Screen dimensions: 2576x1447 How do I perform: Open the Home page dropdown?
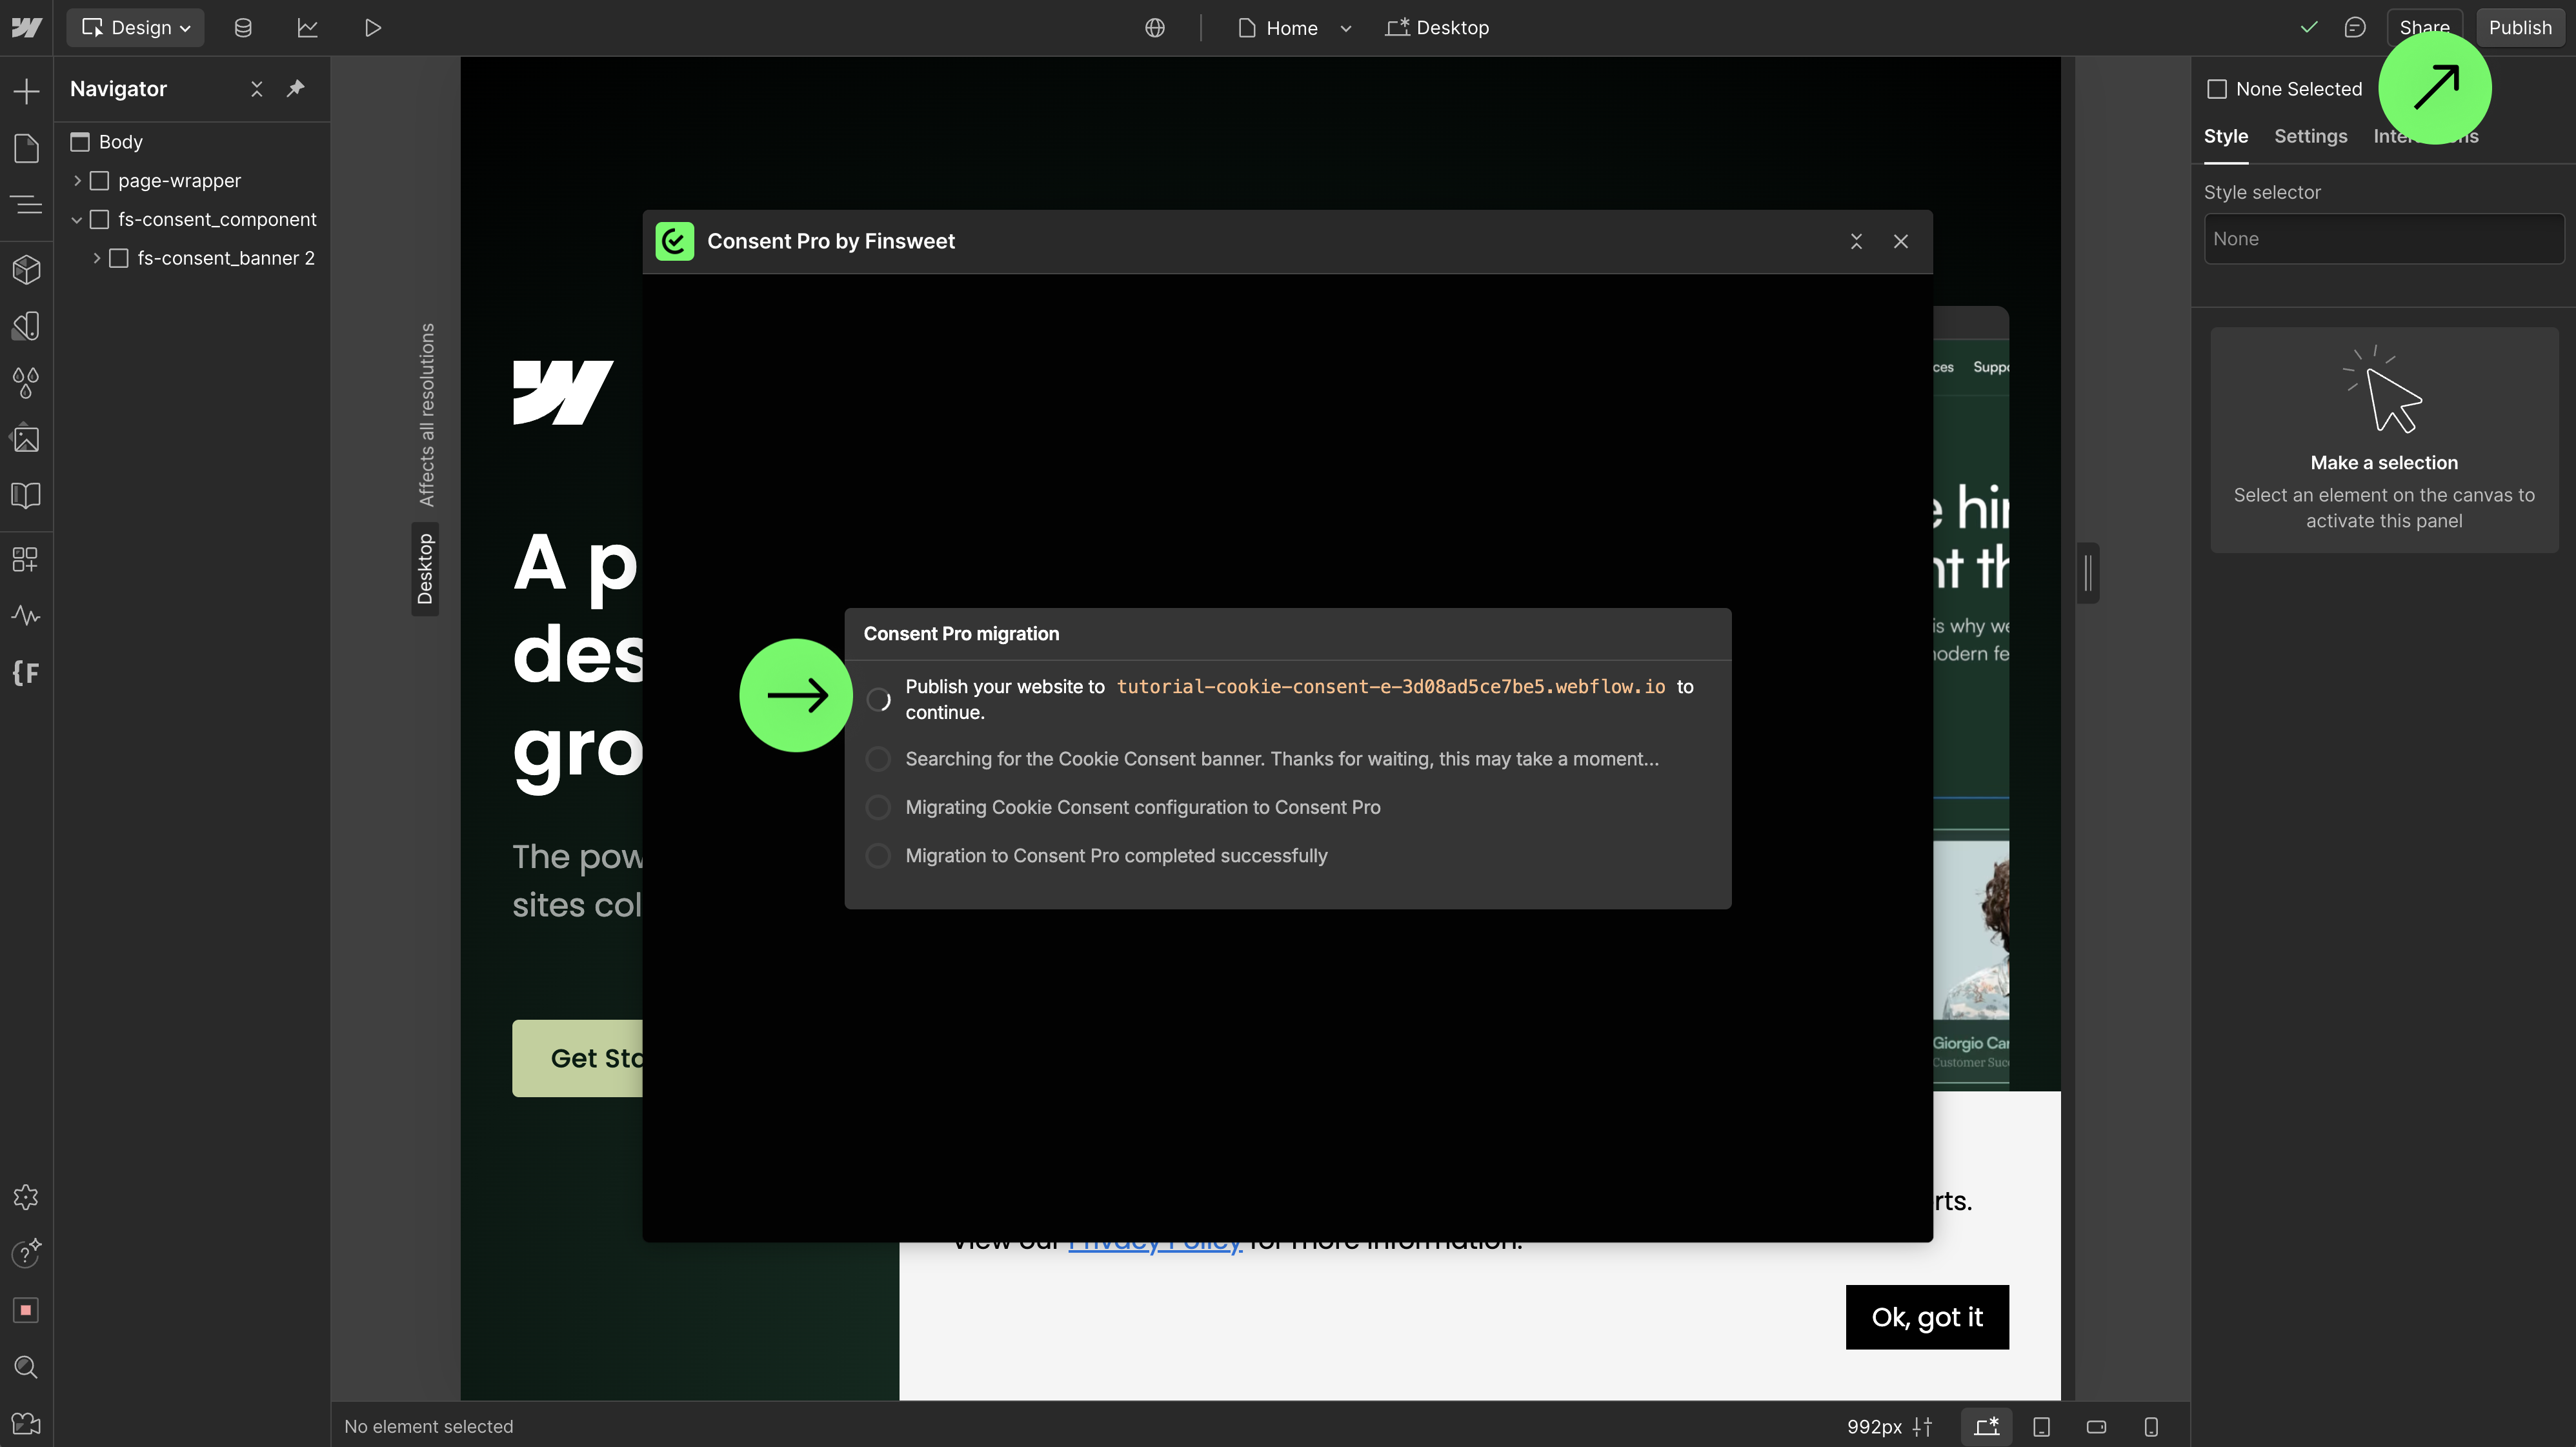coord(1295,28)
